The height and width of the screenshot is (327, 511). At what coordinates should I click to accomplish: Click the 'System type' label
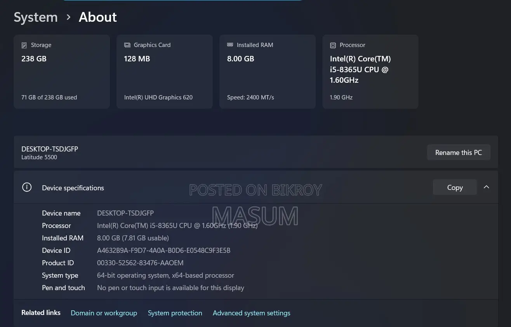(x=60, y=275)
